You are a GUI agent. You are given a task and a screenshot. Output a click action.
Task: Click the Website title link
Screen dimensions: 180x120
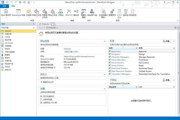click(67, 49)
